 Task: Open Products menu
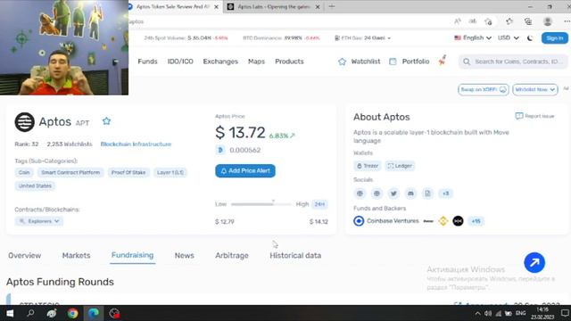coord(289,62)
